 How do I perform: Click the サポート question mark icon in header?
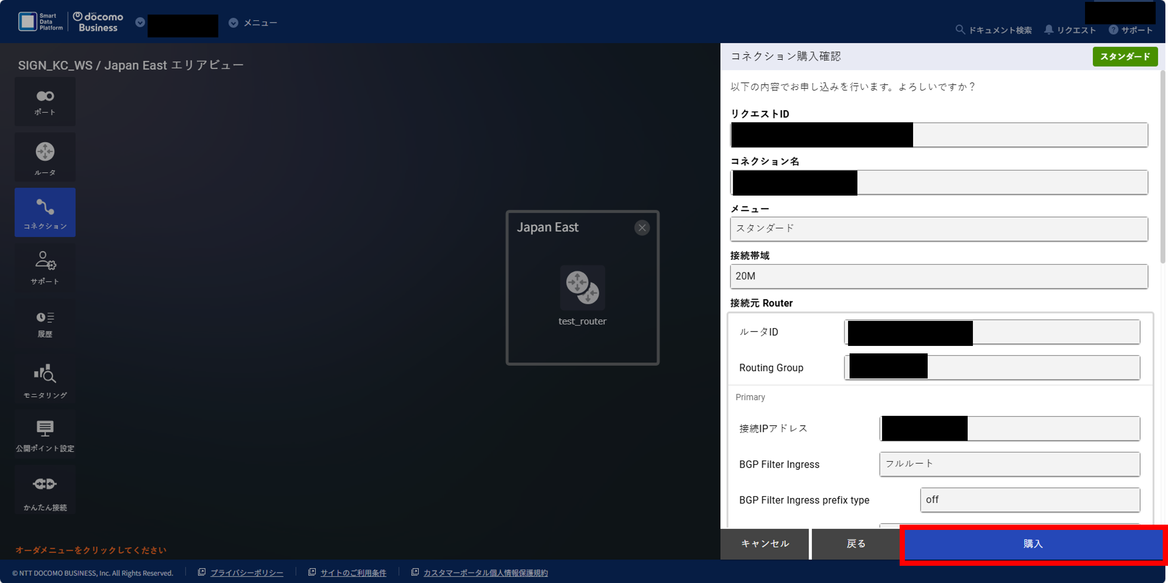[x=1113, y=30]
